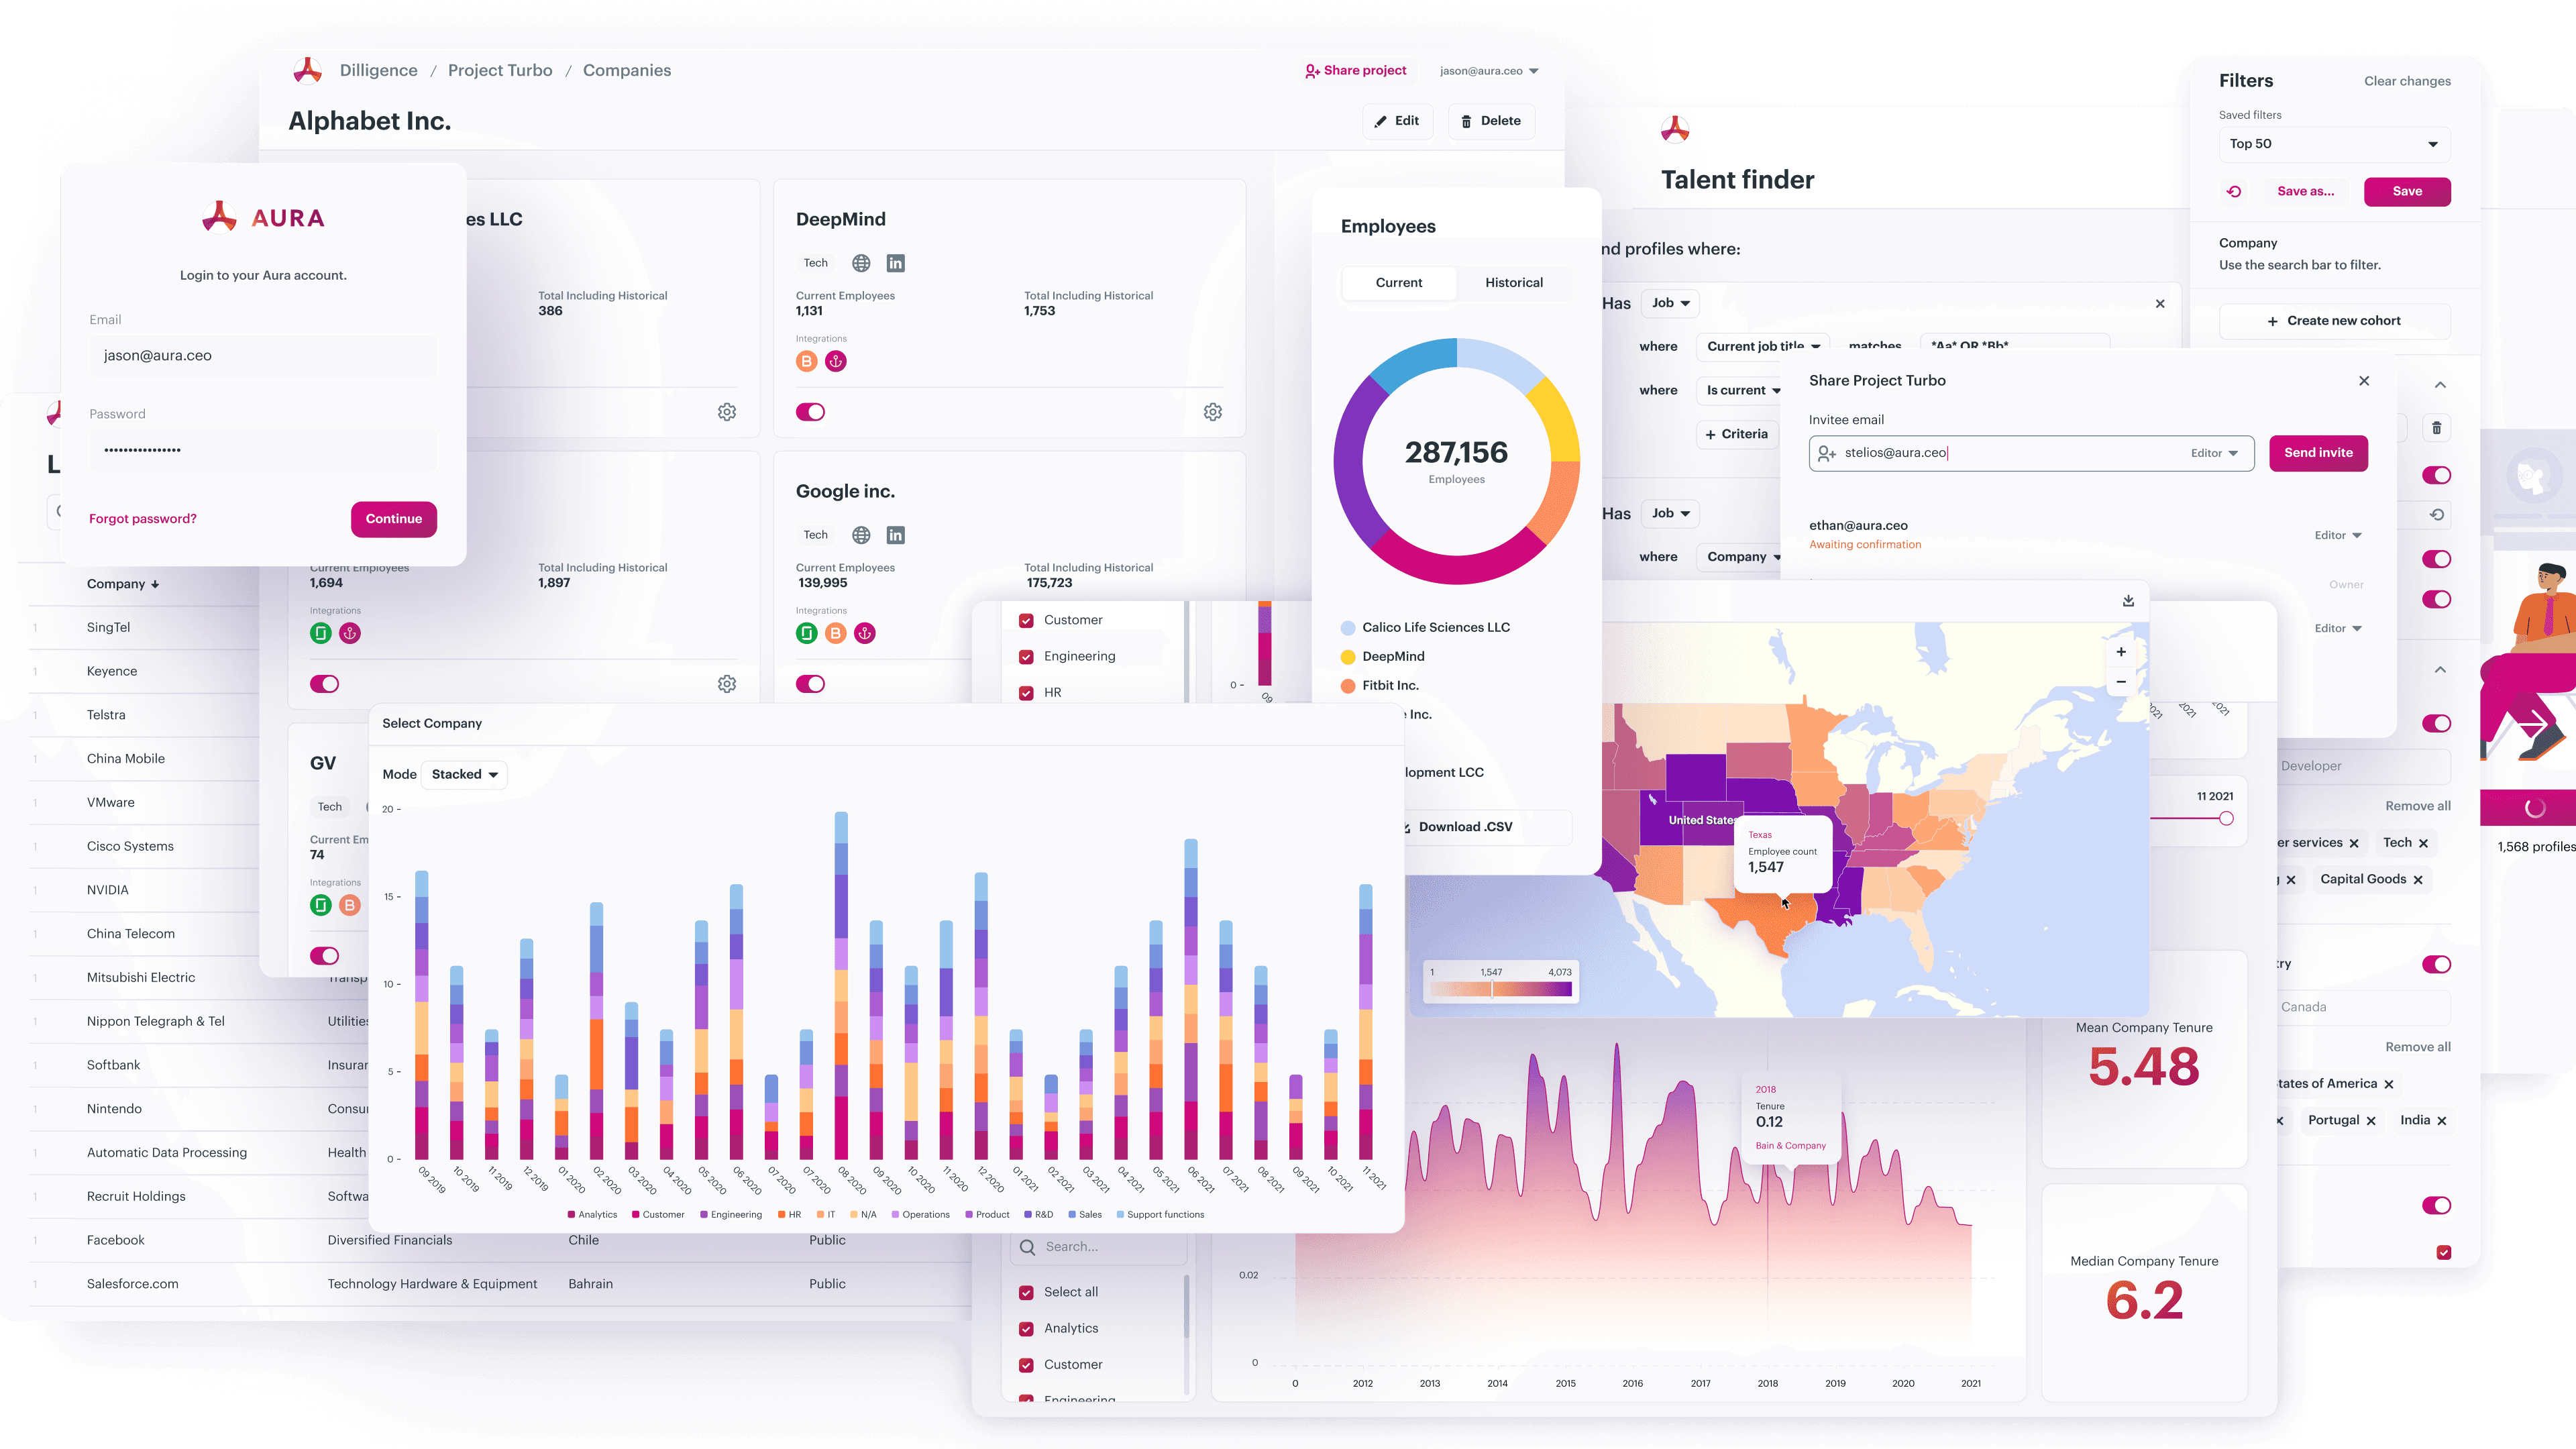Viewport: 2576px width, 1449px height.
Task: Click the Aura logo beside the Dilligence breadcrumb
Action: click(307, 70)
